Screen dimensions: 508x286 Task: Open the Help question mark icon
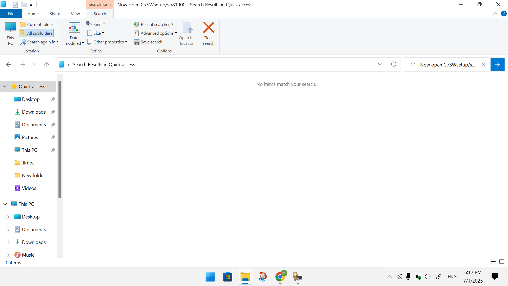point(504,14)
